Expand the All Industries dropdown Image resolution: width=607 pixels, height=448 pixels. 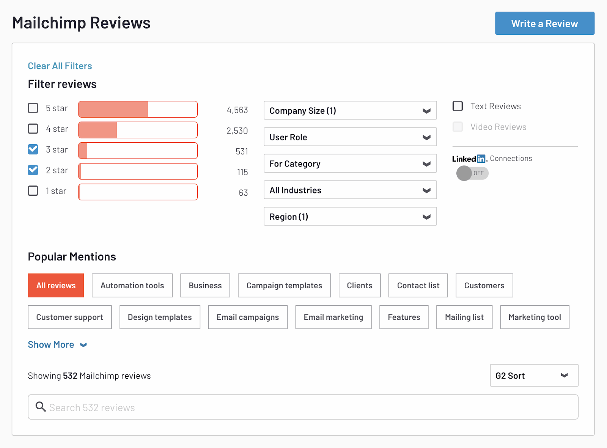pyautogui.click(x=350, y=190)
